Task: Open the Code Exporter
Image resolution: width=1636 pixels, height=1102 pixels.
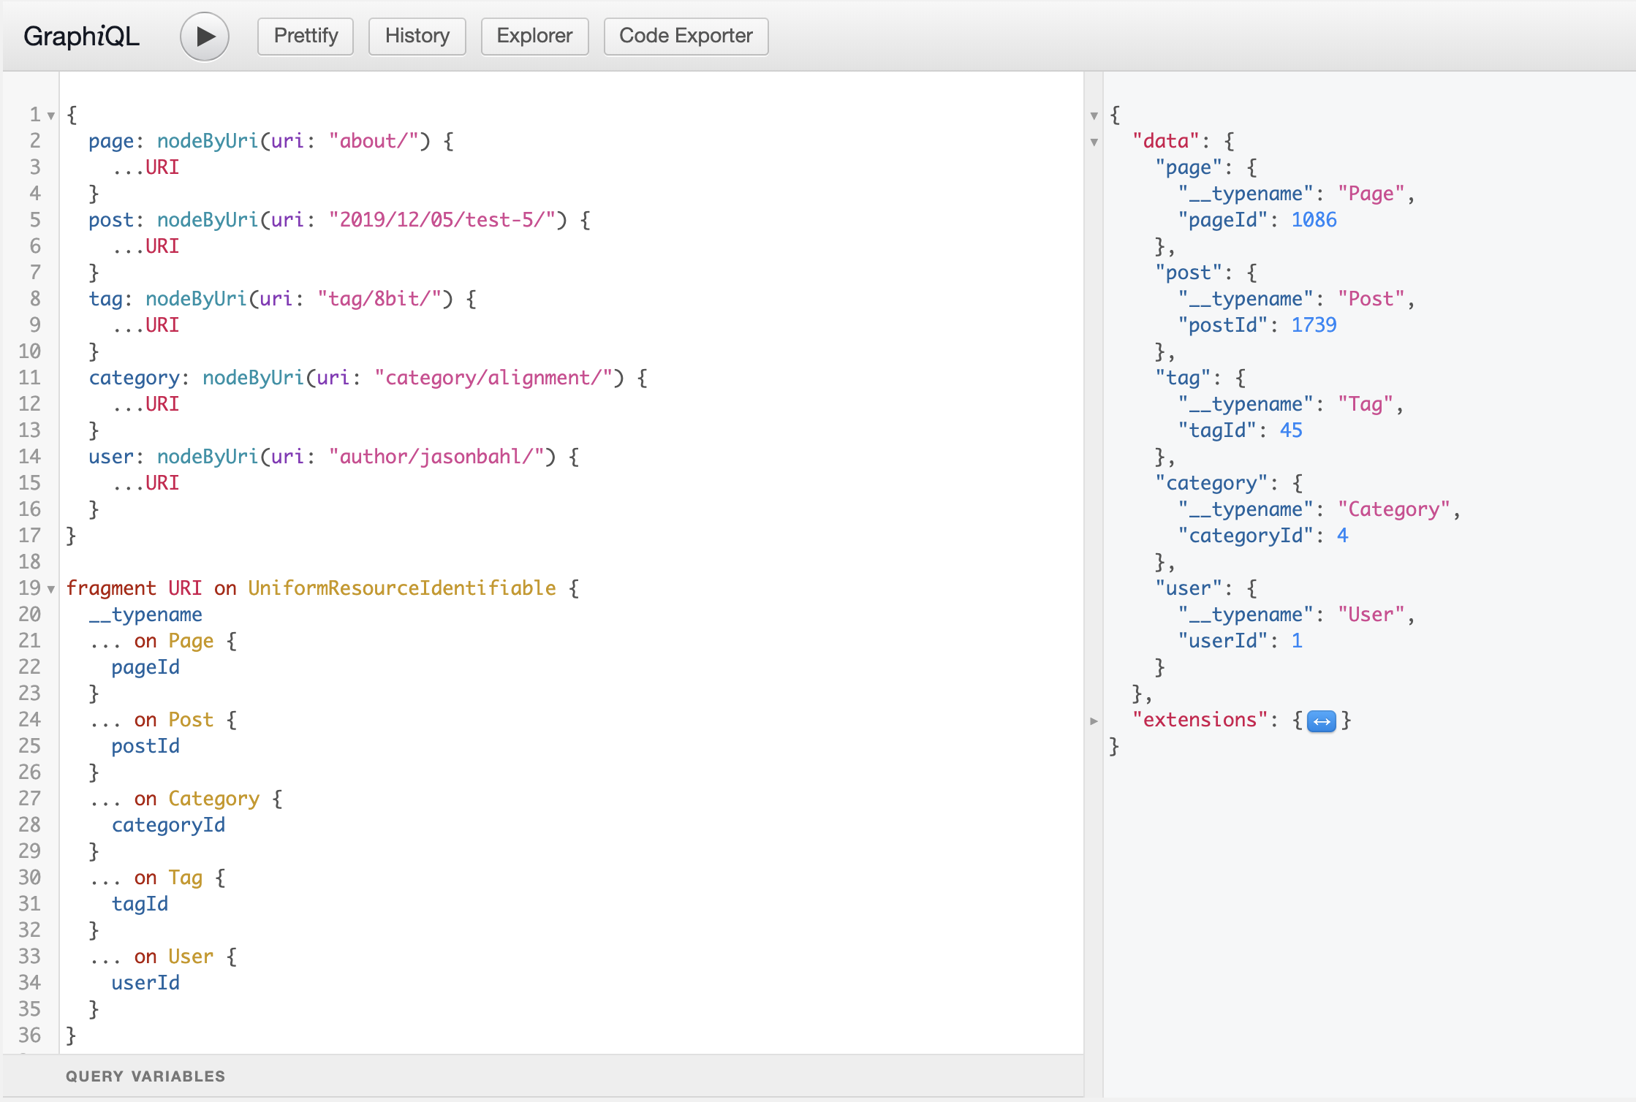Action: (x=686, y=36)
